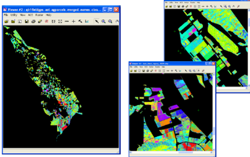Select the arrow pointer tool in qb1fieldgps viewer

pos(97,21)
